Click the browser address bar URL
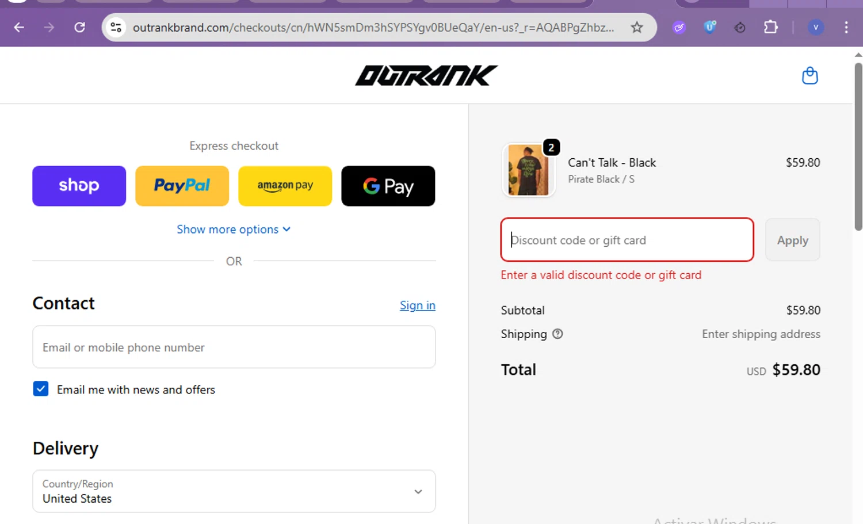Image resolution: width=863 pixels, height=524 pixels. [373, 27]
